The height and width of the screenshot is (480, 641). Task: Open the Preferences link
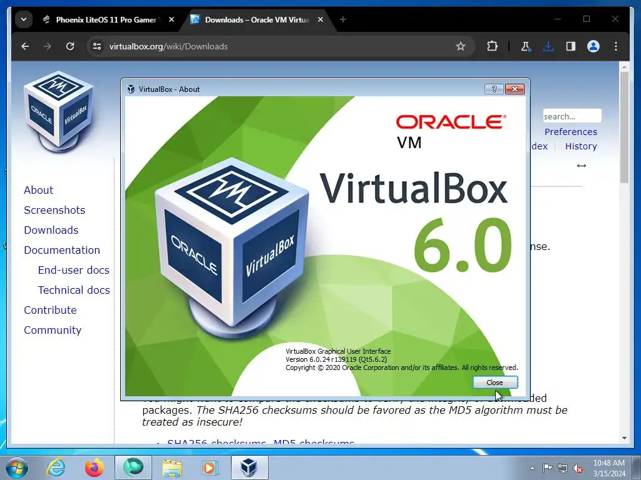571,132
